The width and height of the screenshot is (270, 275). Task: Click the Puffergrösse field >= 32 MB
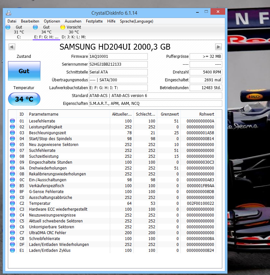(206, 57)
